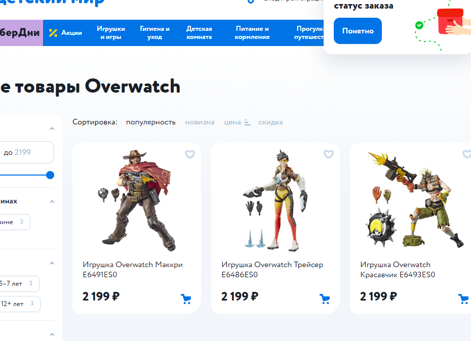Viewport: 471px width, 341px height.
Task: Click the price range slider handle
Action: (x=50, y=175)
